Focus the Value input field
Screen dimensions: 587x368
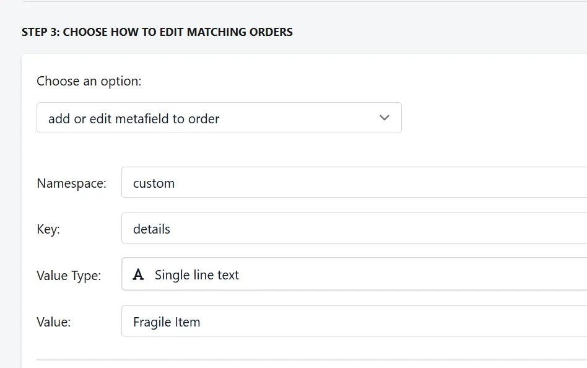[x=354, y=321]
